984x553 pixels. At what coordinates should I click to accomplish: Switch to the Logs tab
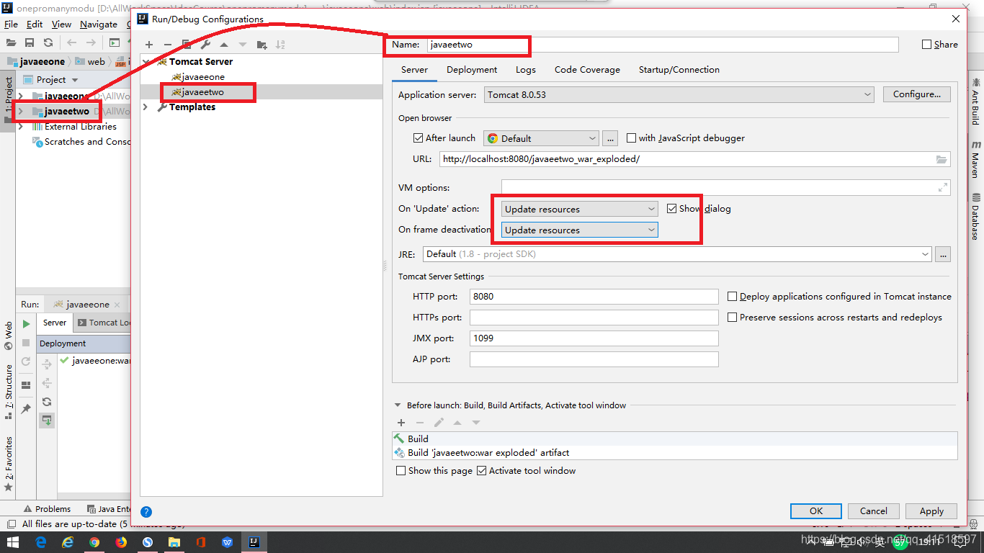(x=526, y=70)
